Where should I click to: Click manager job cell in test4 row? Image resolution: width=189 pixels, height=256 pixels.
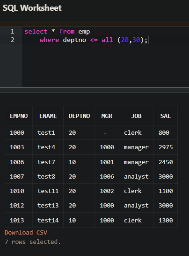[x=136, y=147]
